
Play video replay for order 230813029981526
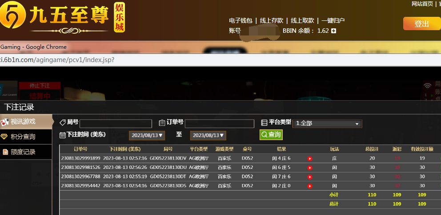310,168
